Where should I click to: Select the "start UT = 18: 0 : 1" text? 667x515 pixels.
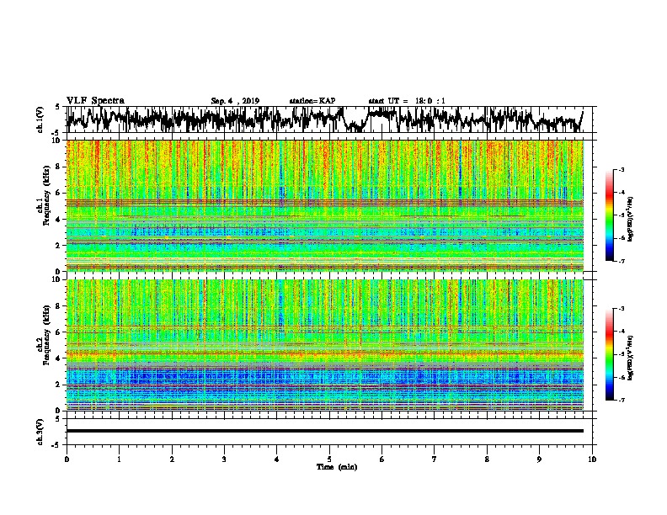coord(407,101)
